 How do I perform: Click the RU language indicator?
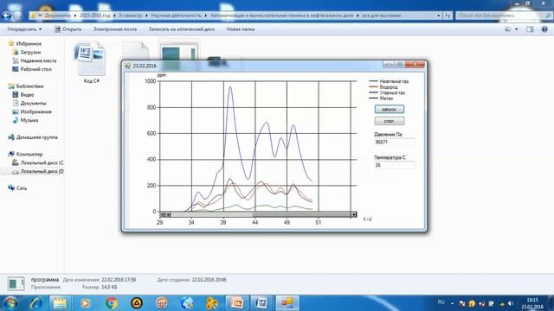(x=441, y=302)
